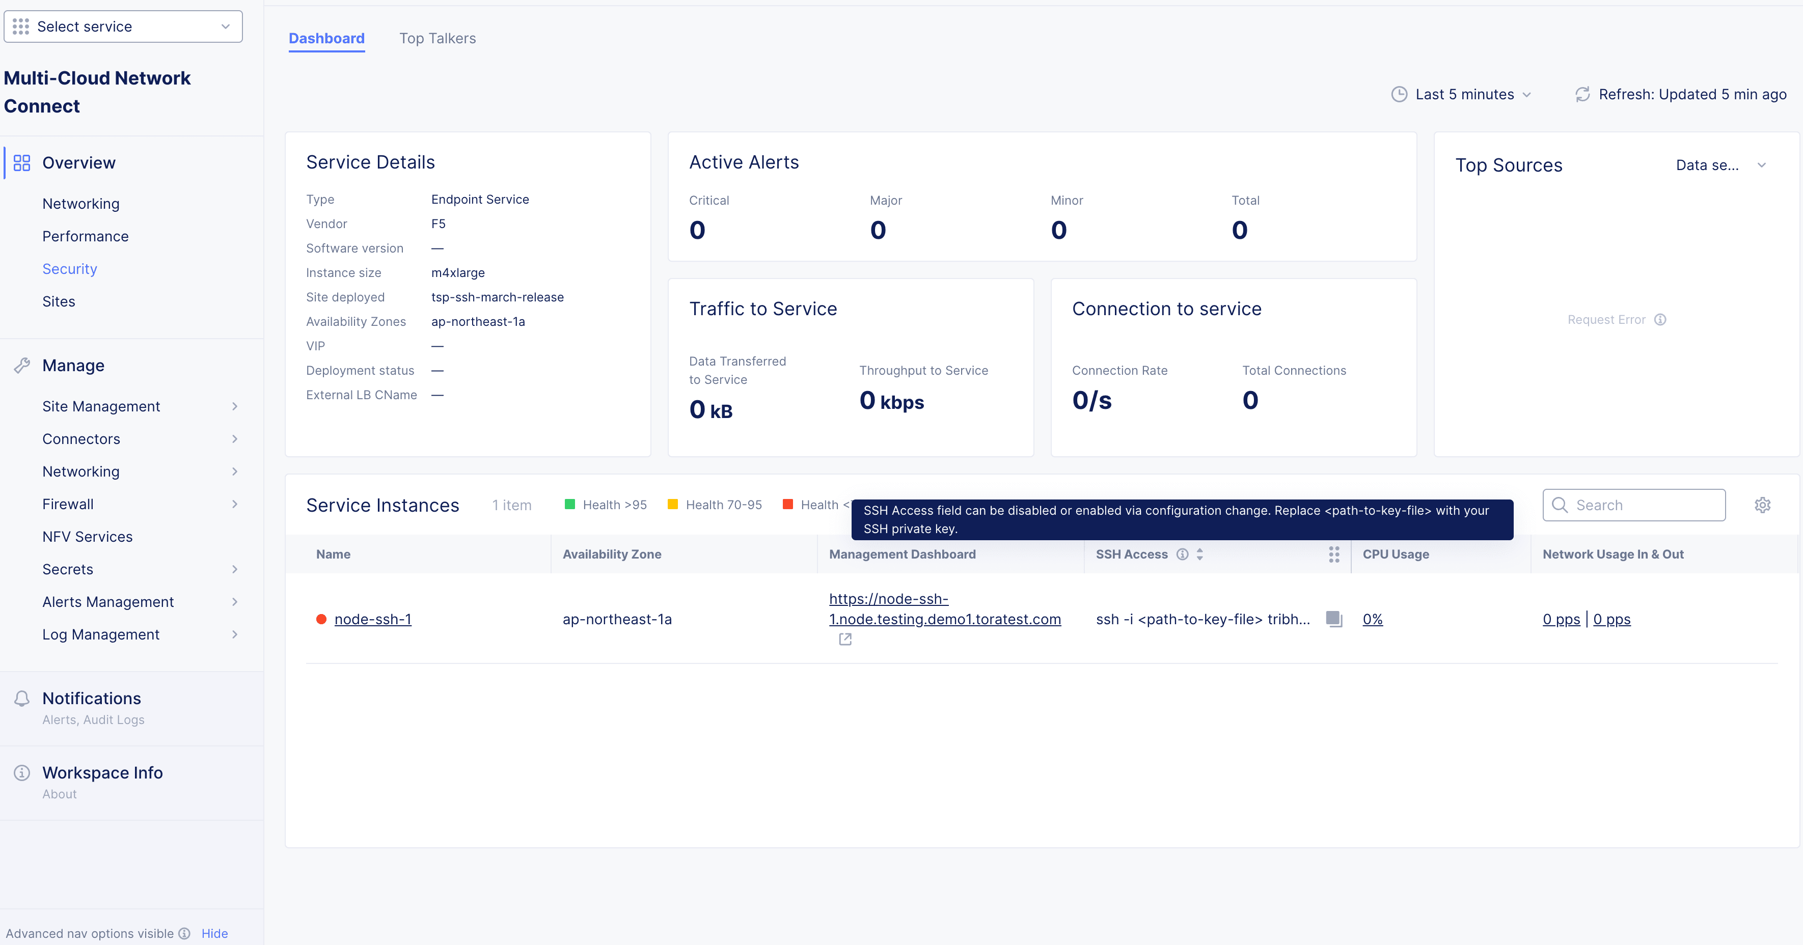Open the node-ssh-1 instance link
This screenshot has height=945, width=1803.
(x=372, y=619)
